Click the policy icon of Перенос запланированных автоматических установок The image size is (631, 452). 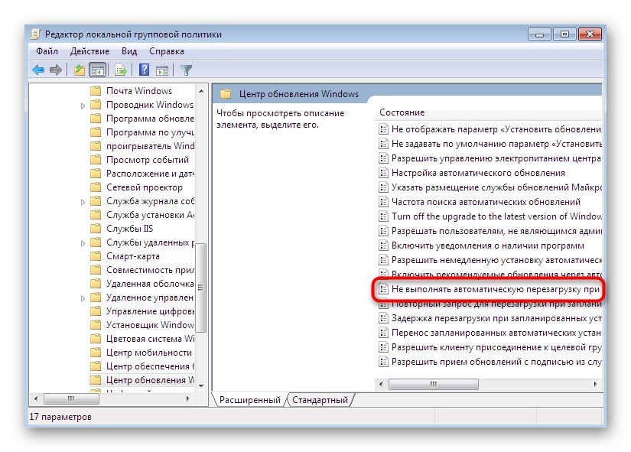click(383, 333)
